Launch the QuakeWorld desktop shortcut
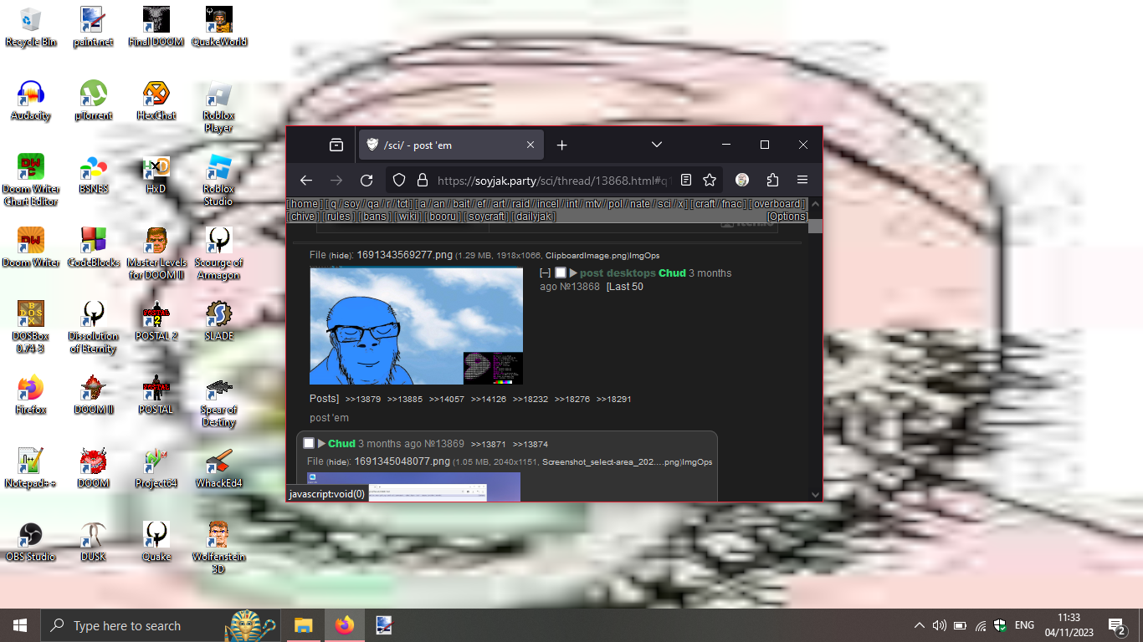 [x=218, y=27]
